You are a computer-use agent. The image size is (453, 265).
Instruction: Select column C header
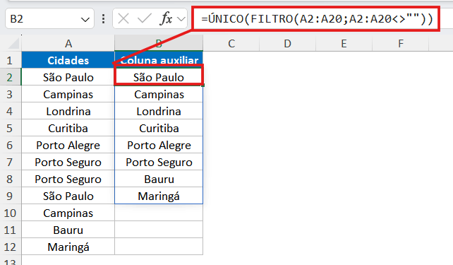coord(231,44)
